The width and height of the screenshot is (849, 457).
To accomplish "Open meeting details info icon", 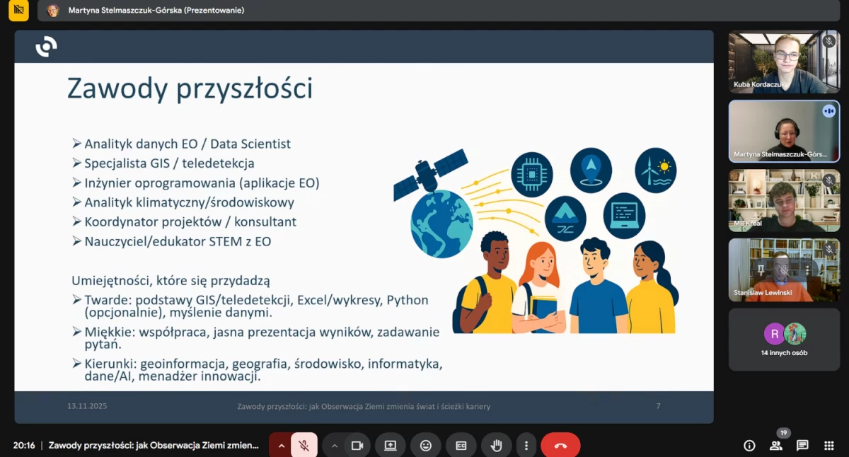I will [x=749, y=446].
